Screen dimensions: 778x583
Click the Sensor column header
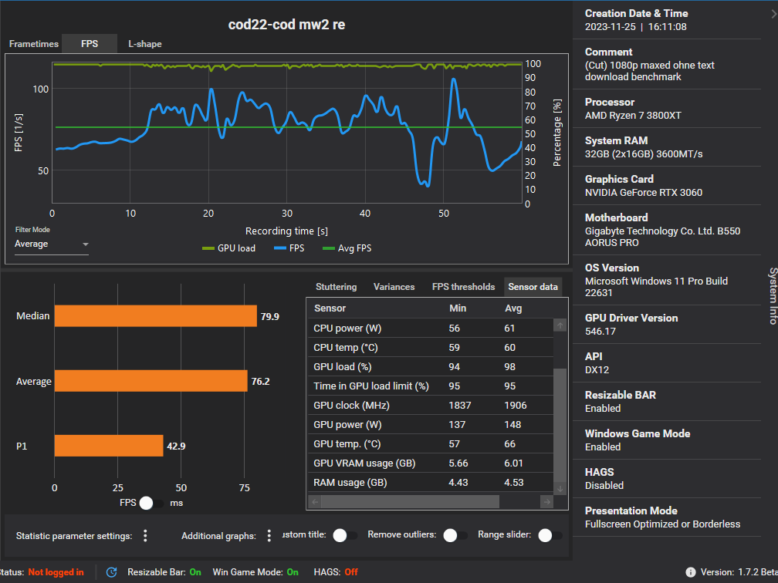point(330,308)
